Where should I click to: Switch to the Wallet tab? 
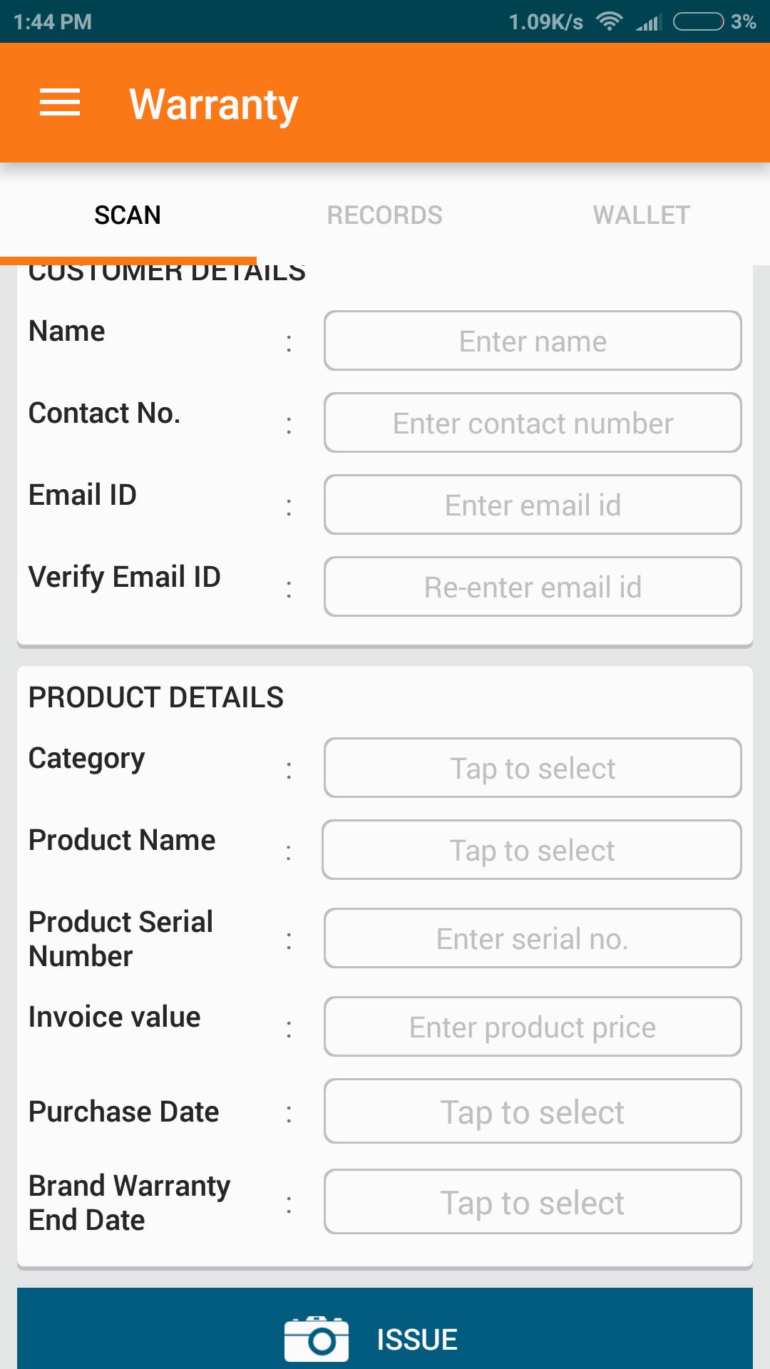[642, 215]
